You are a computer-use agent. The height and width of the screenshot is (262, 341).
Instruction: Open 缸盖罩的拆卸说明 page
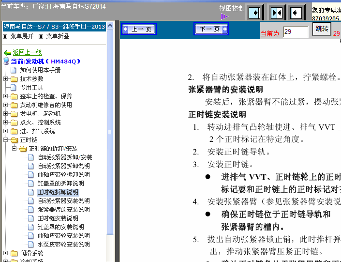(x=60, y=184)
